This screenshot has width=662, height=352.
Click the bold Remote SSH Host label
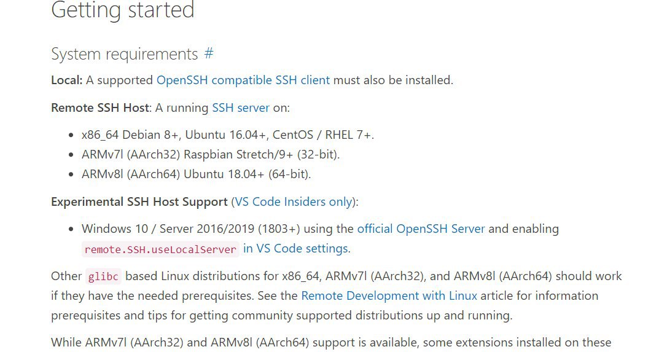coord(100,108)
